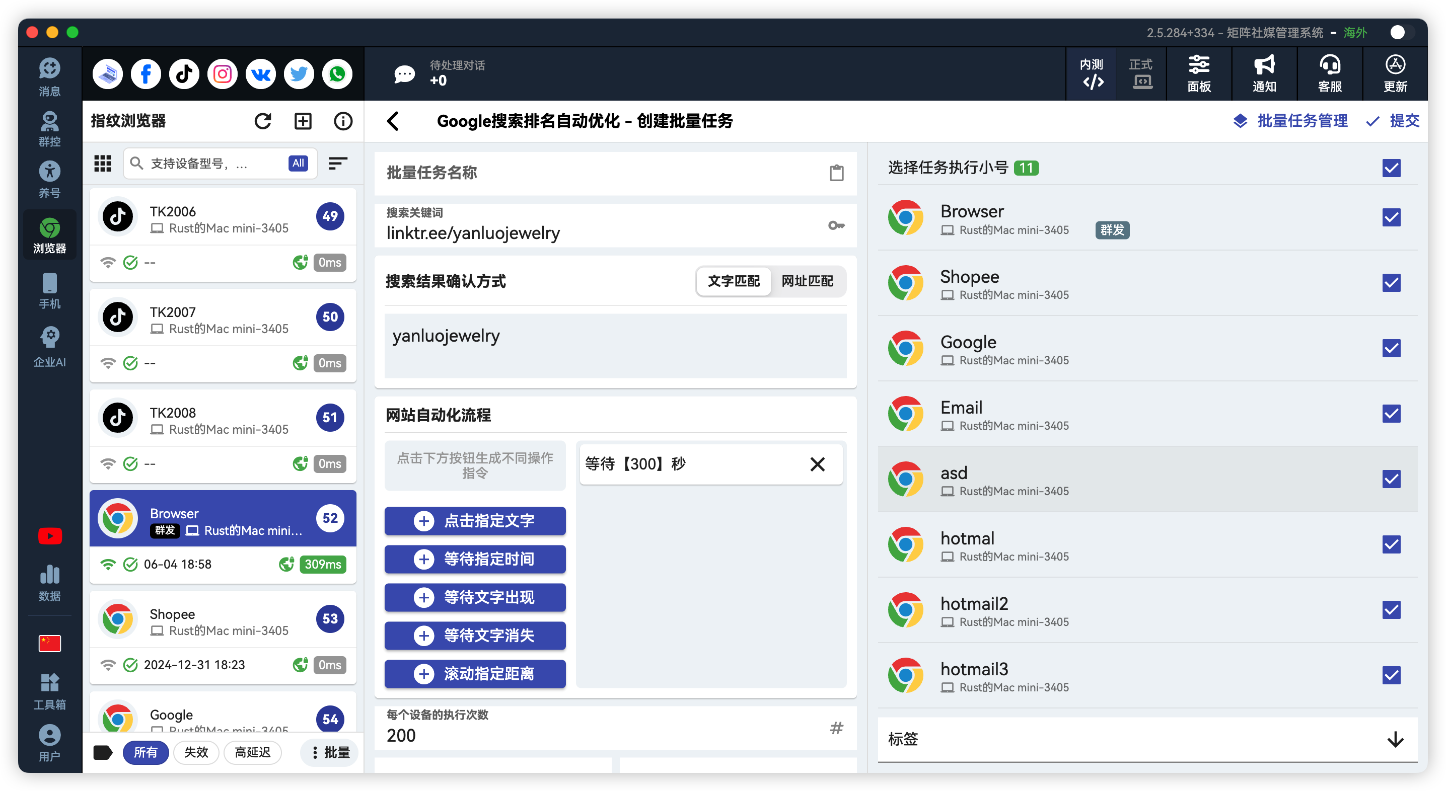Paste into batch task name via clipboard icon
The height and width of the screenshot is (791, 1446).
click(x=836, y=173)
